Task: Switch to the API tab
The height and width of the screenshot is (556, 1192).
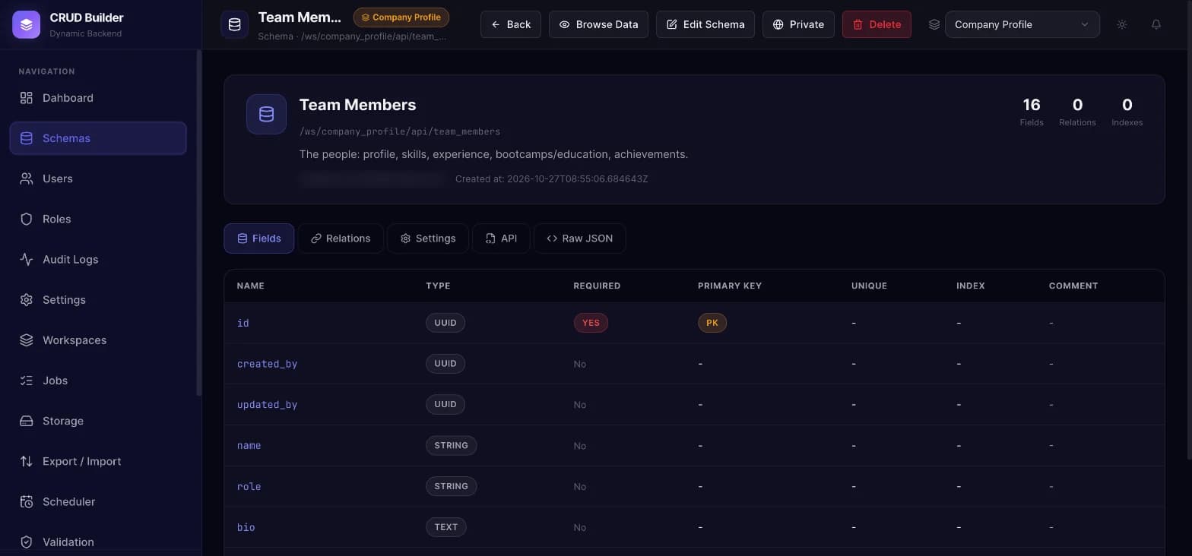Action: 501,239
